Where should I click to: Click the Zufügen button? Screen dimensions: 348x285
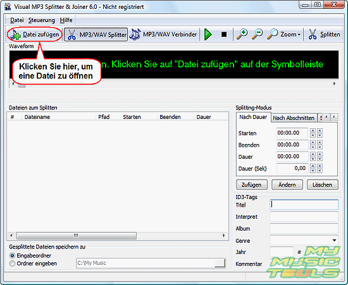[252, 185]
